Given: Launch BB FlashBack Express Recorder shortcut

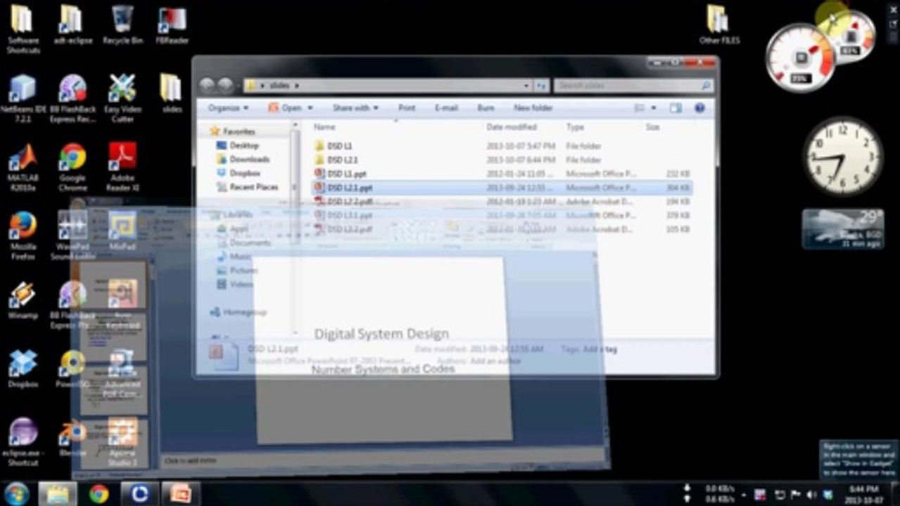Looking at the screenshot, I should pyautogui.click(x=72, y=98).
